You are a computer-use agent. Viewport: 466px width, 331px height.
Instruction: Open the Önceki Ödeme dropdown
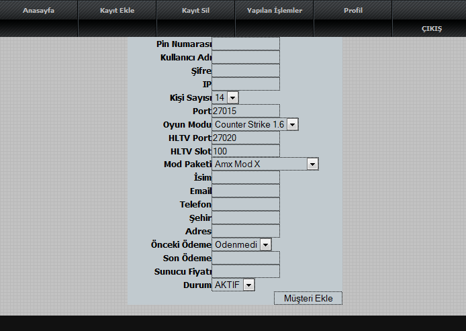(x=242, y=245)
